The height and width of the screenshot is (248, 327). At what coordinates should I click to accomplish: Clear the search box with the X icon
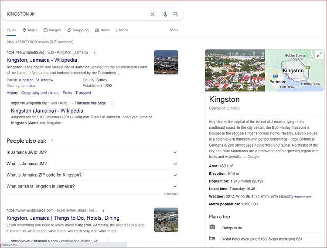coord(153,14)
